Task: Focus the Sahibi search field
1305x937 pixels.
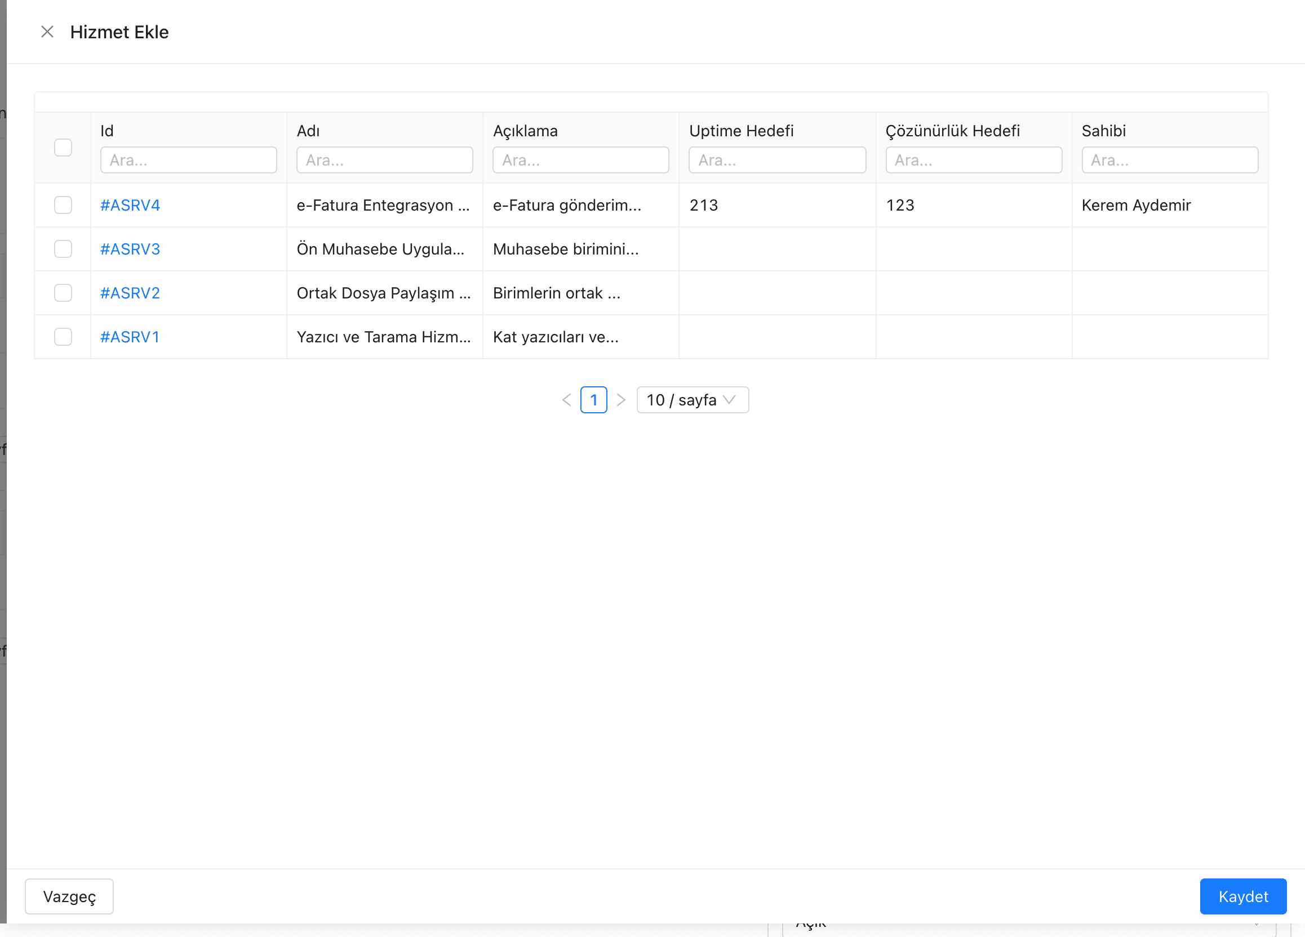Action: point(1170,160)
